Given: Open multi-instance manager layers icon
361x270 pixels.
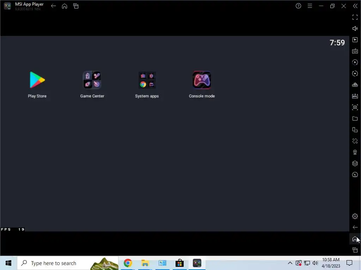Looking at the screenshot, I should (355, 163).
